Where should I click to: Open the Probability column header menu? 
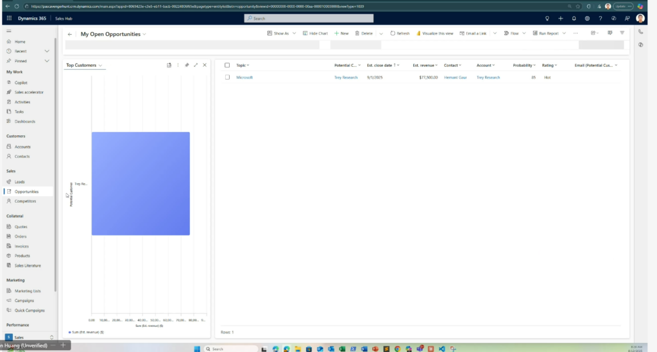click(x=524, y=65)
